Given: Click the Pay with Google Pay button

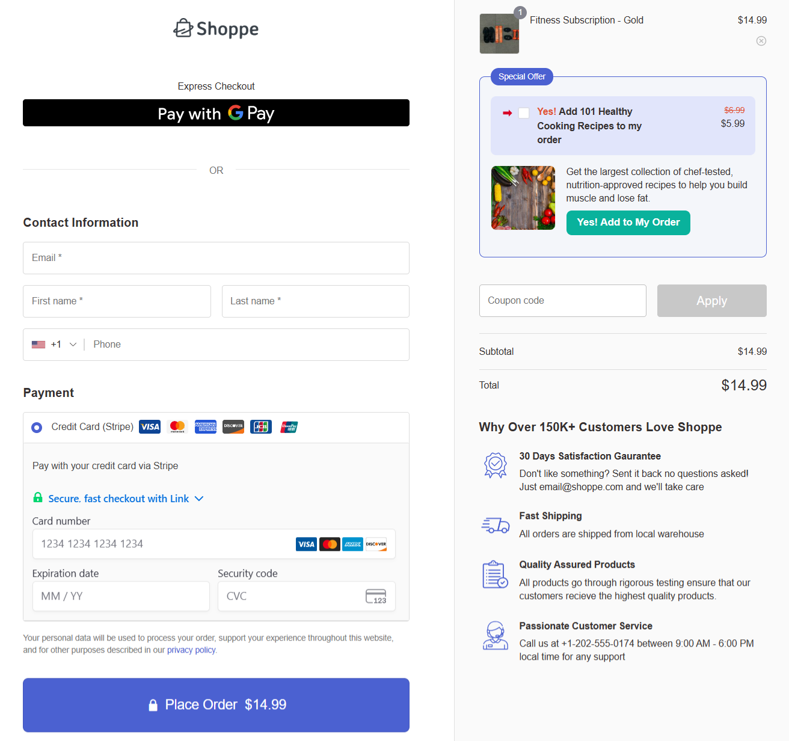Looking at the screenshot, I should coord(216,113).
